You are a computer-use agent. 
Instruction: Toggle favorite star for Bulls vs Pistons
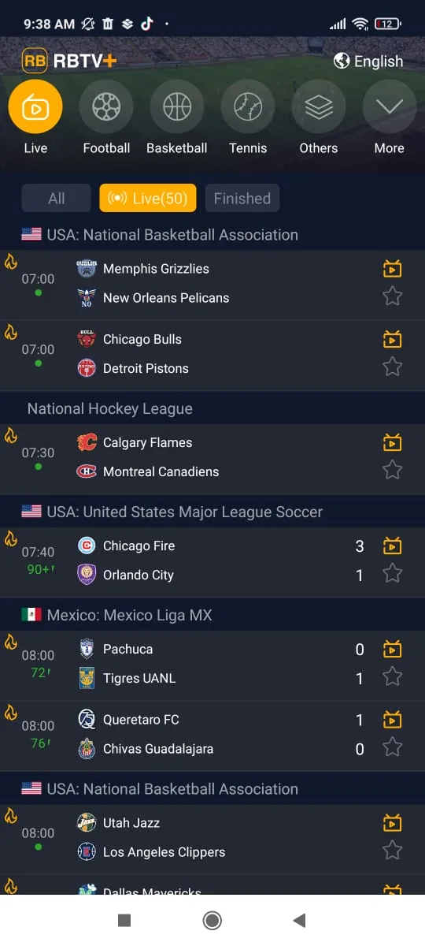coord(392,367)
